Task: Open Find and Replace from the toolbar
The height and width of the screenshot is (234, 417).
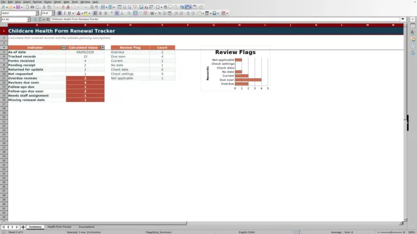Action: [92, 7]
